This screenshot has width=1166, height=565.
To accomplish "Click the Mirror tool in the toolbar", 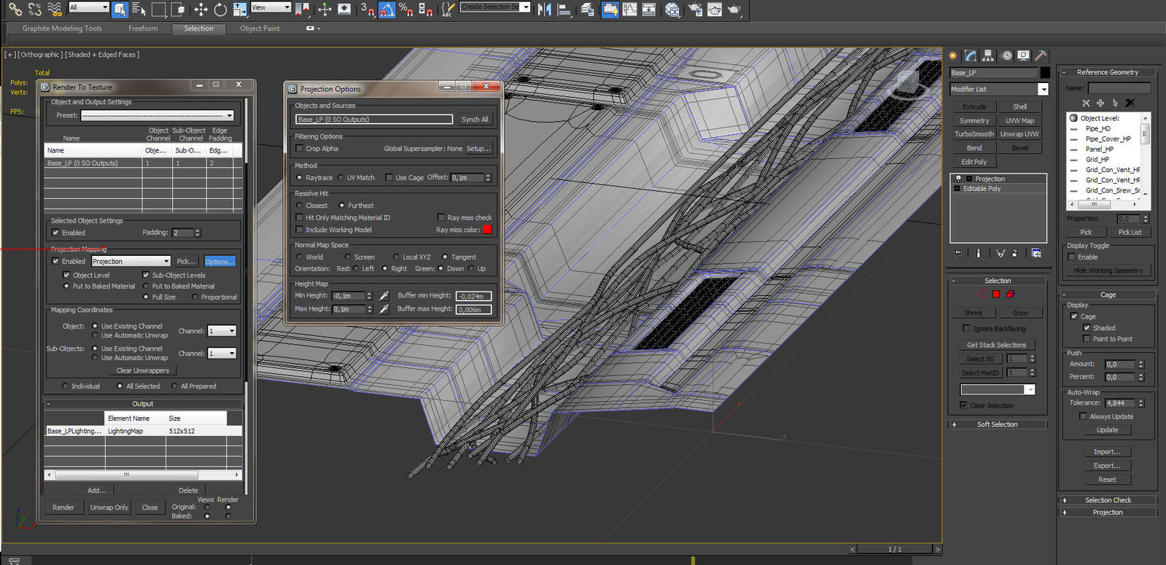I will (x=544, y=9).
